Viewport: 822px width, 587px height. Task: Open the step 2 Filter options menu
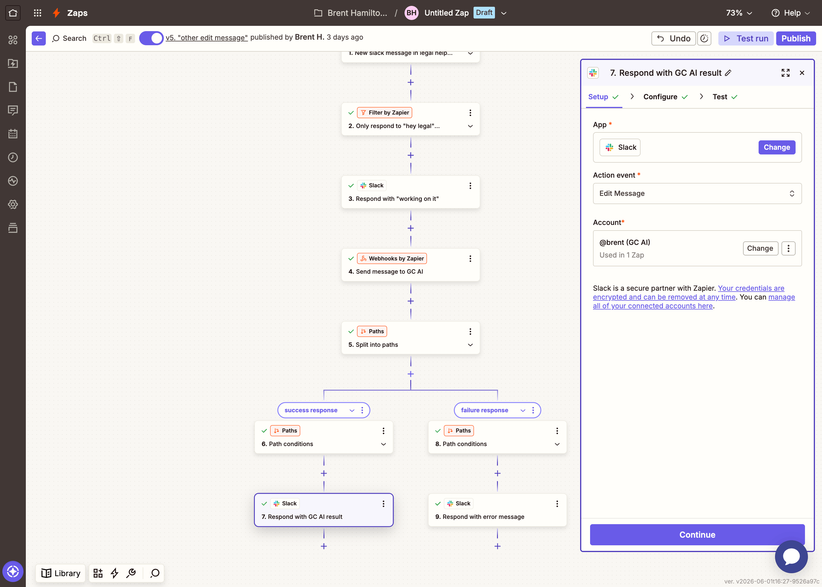click(470, 113)
